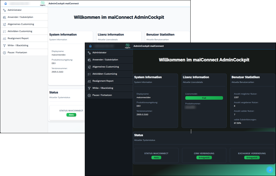Click the Erfolgreich badge under Exchange Verbindung
Viewport: 276px width, 176px height.
tap(252, 158)
